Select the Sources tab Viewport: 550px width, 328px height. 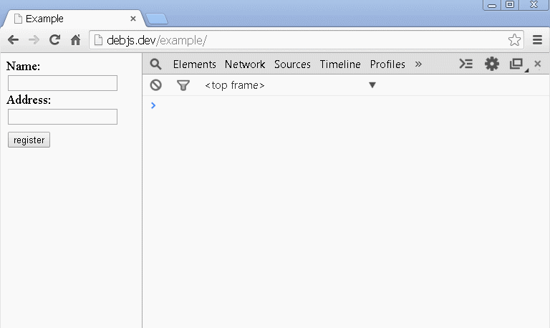[x=292, y=64]
